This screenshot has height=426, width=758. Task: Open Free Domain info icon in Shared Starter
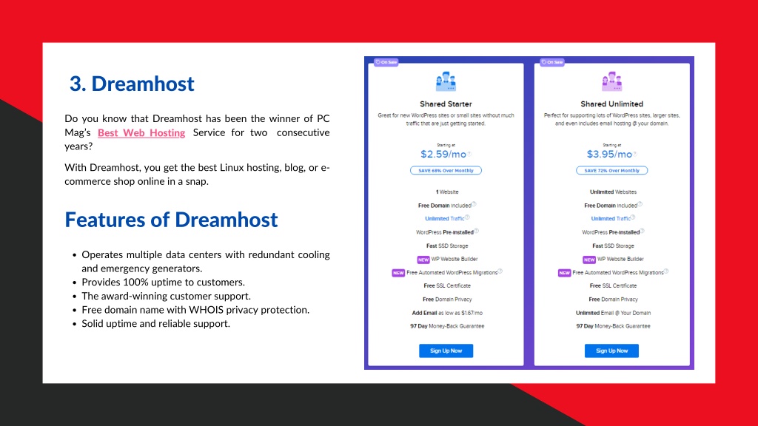(474, 204)
